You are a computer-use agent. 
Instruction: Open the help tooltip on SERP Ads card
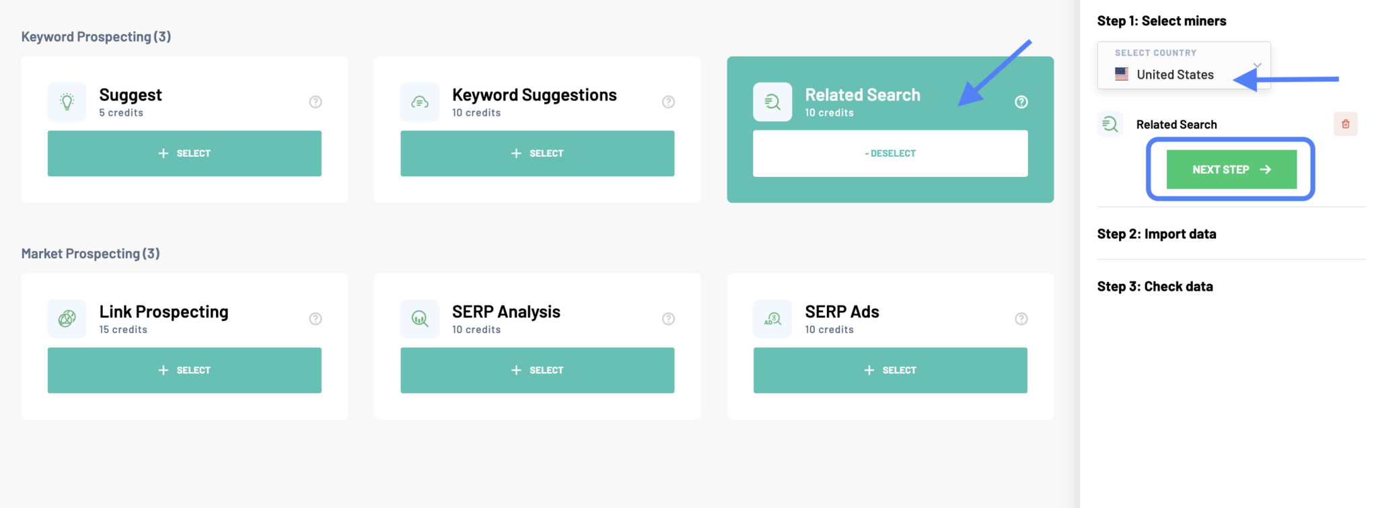click(1021, 318)
